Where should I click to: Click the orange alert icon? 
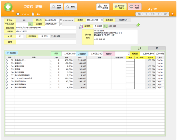(172, 14)
